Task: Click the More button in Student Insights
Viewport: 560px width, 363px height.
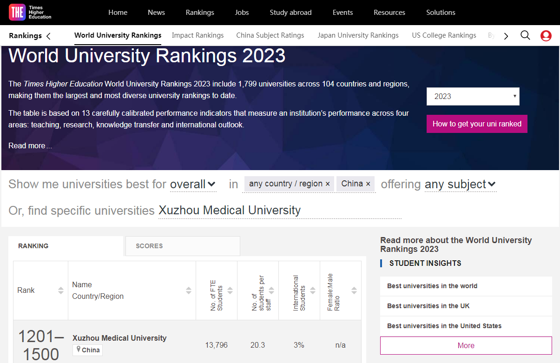Action: (466, 345)
